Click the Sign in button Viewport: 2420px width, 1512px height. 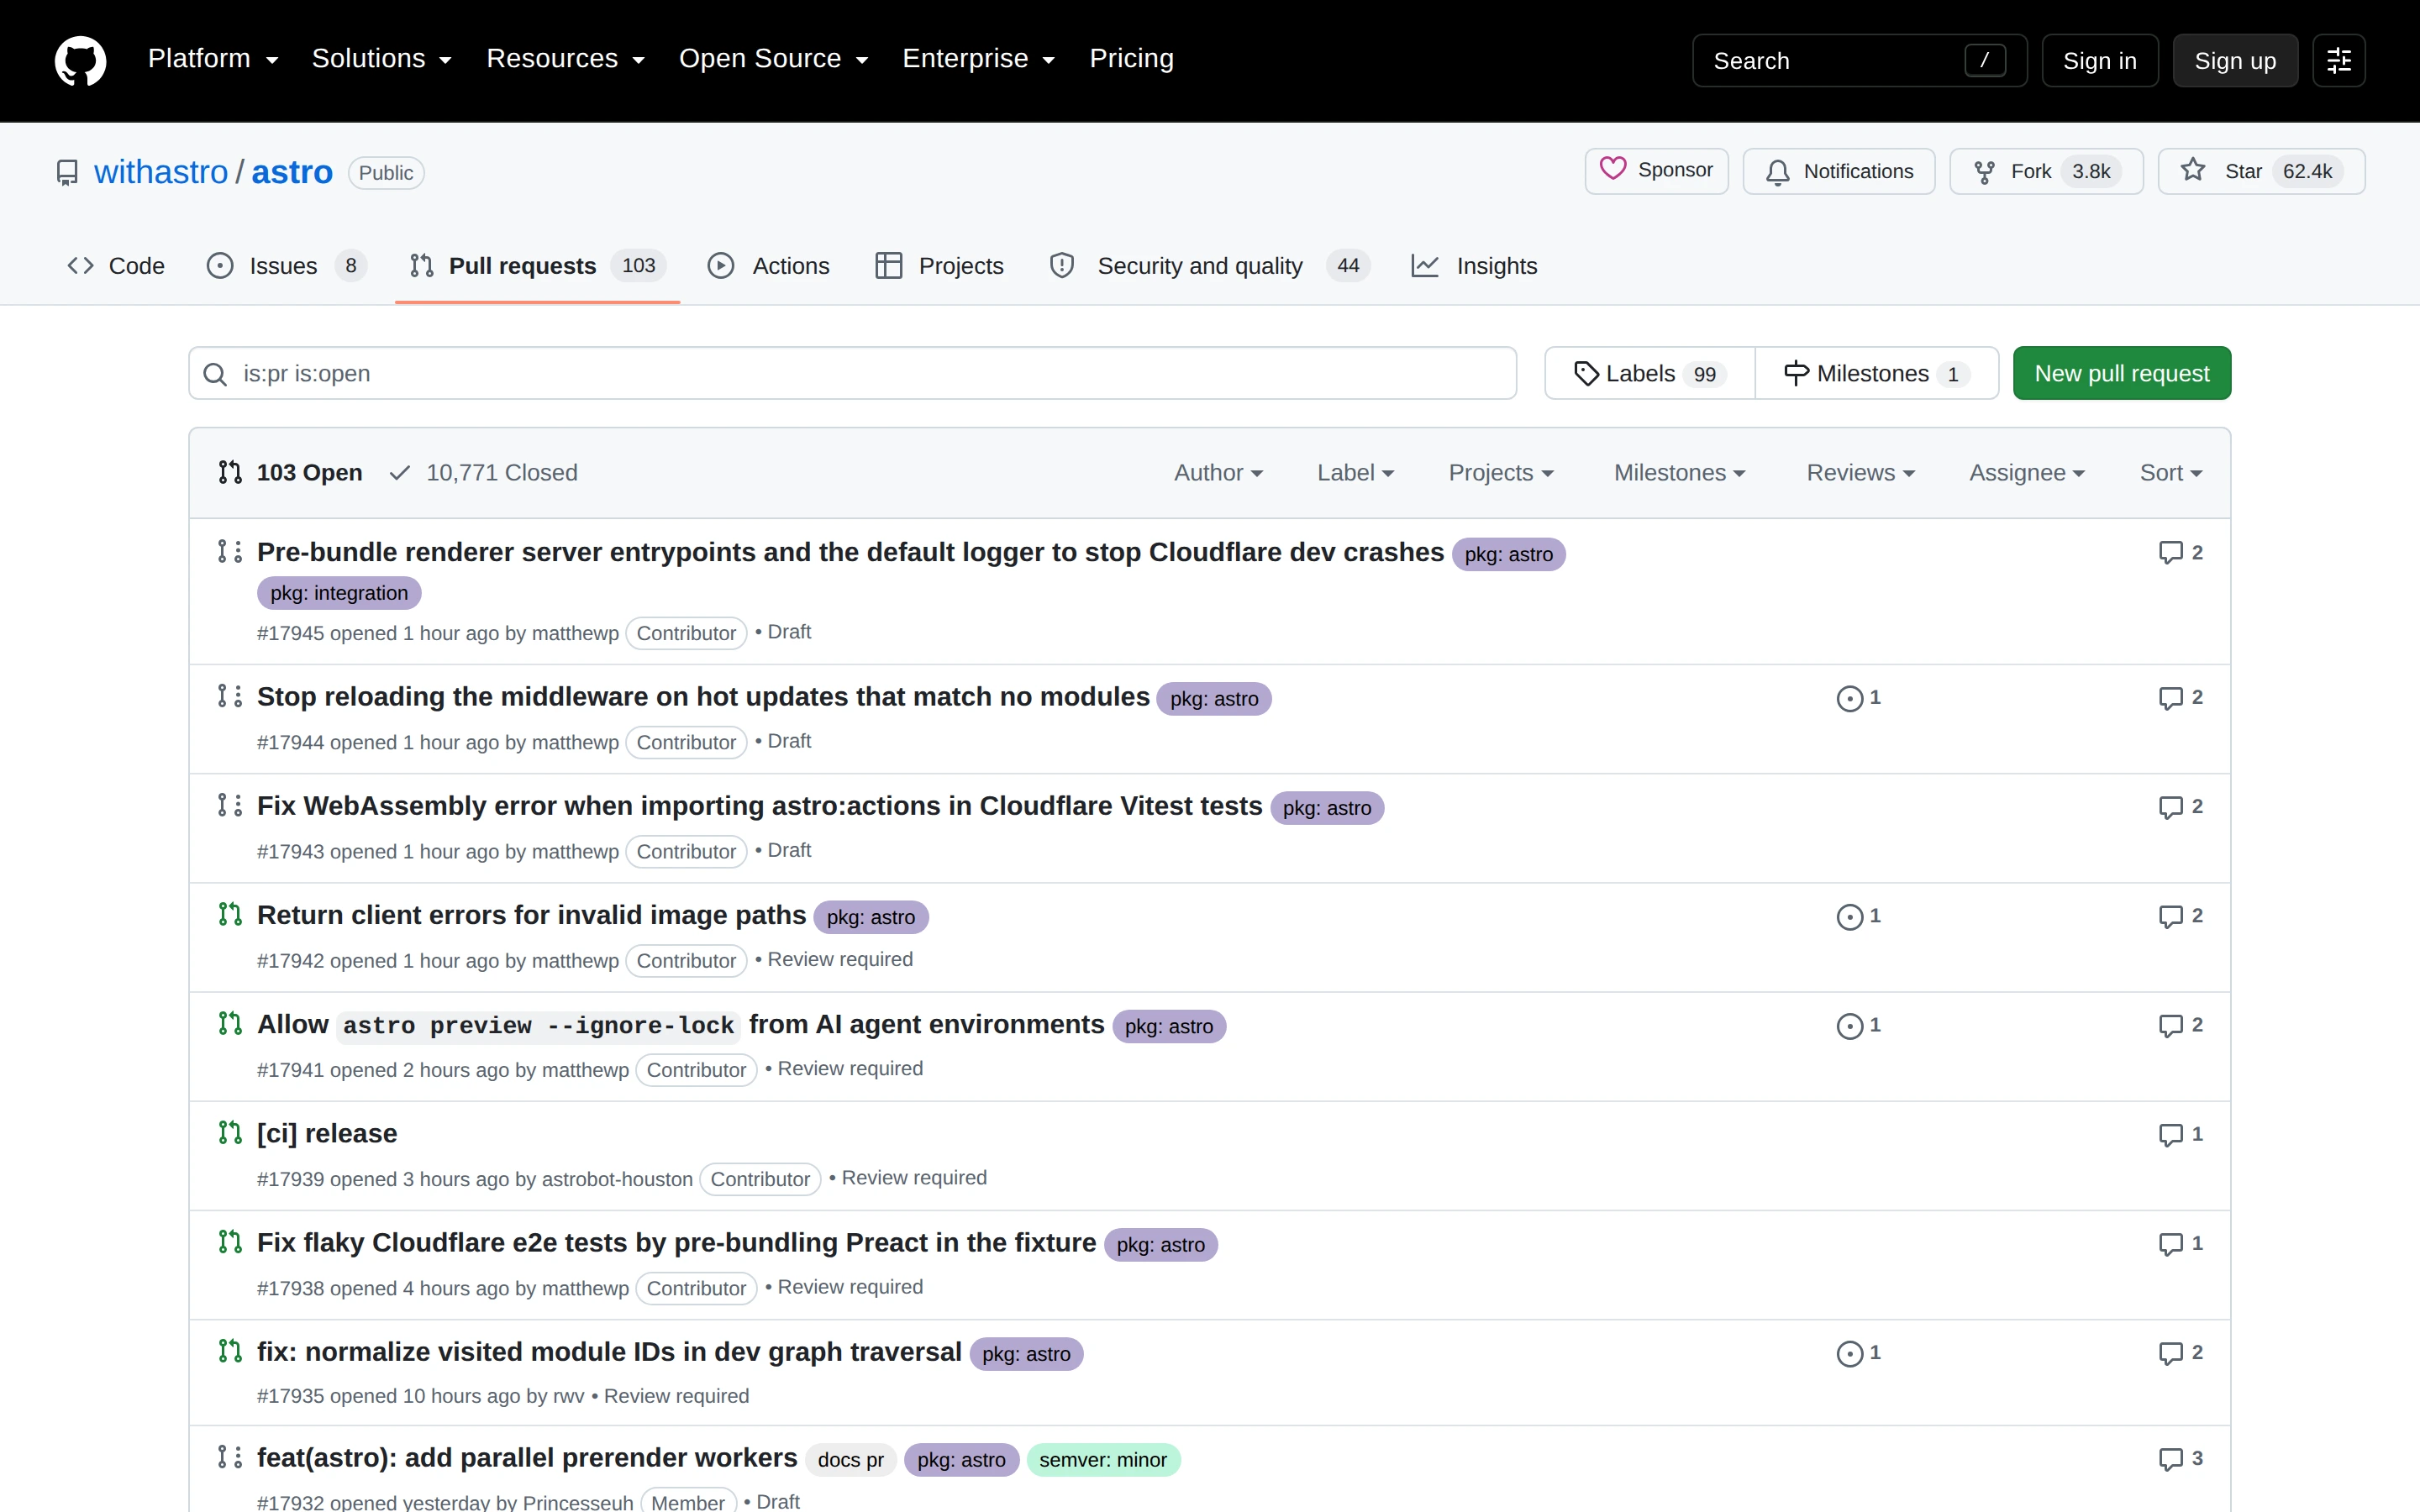(2099, 61)
